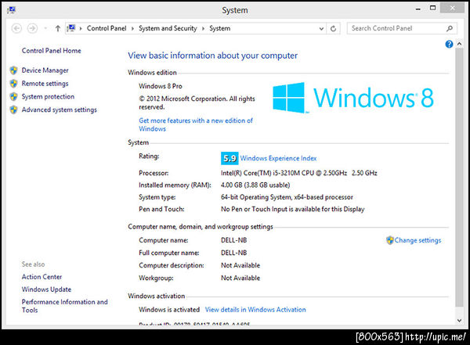
Task: Click the Windows 8 Pro edition text
Action: pos(161,86)
